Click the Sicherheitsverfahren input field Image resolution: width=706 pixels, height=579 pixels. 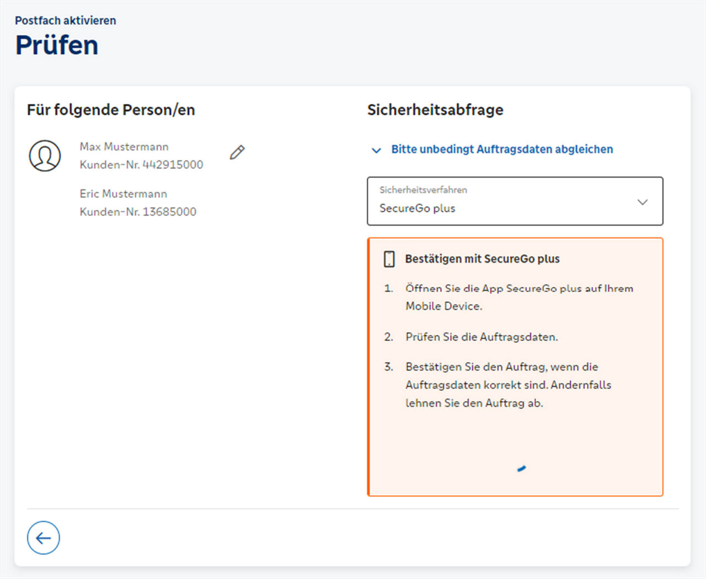[515, 201]
